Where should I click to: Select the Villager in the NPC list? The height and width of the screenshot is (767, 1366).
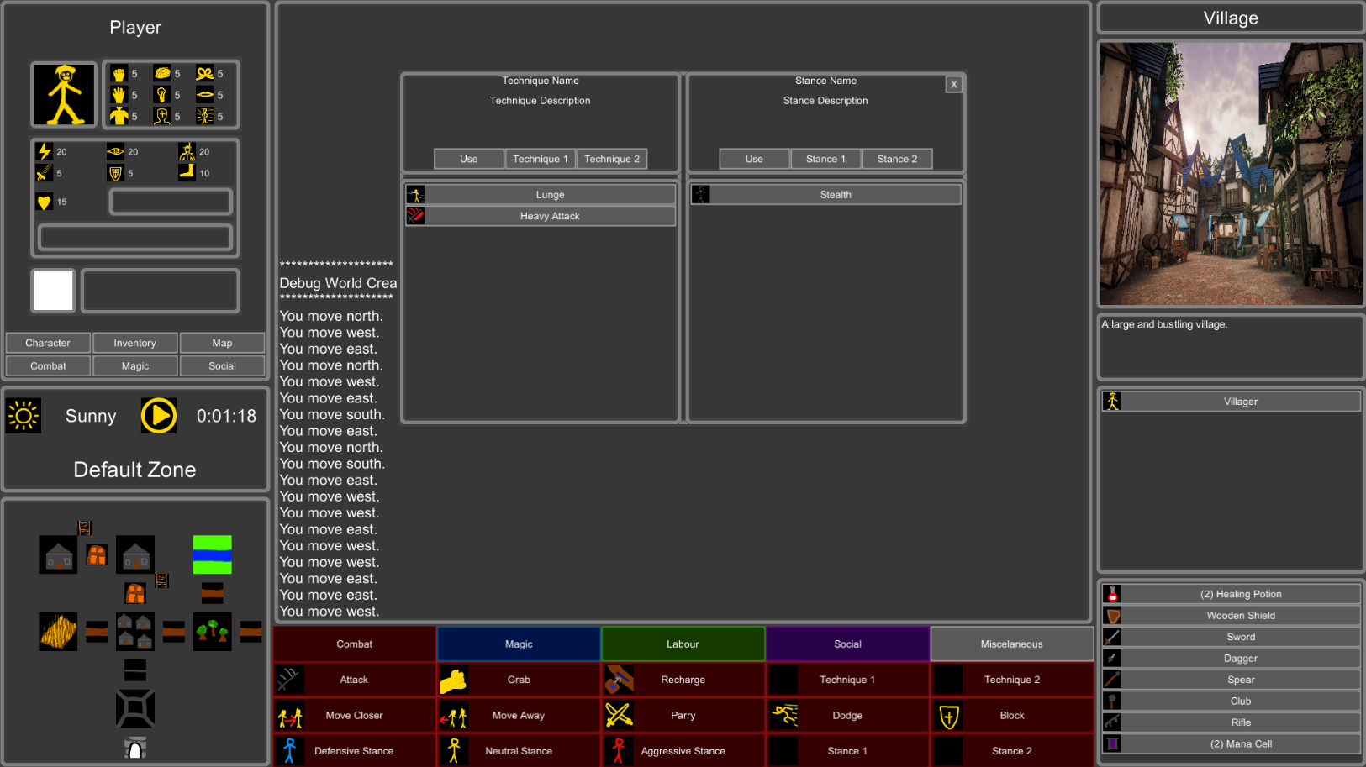click(x=1240, y=402)
